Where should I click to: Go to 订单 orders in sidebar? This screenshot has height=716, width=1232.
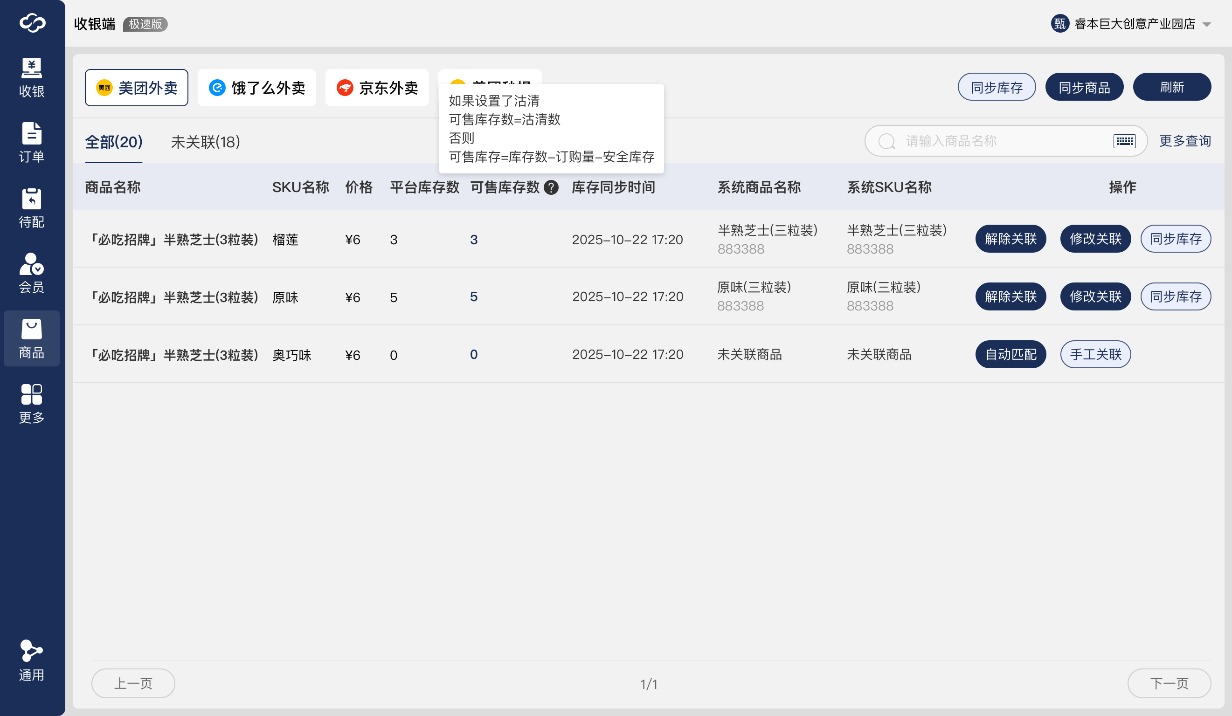pyautogui.click(x=32, y=142)
